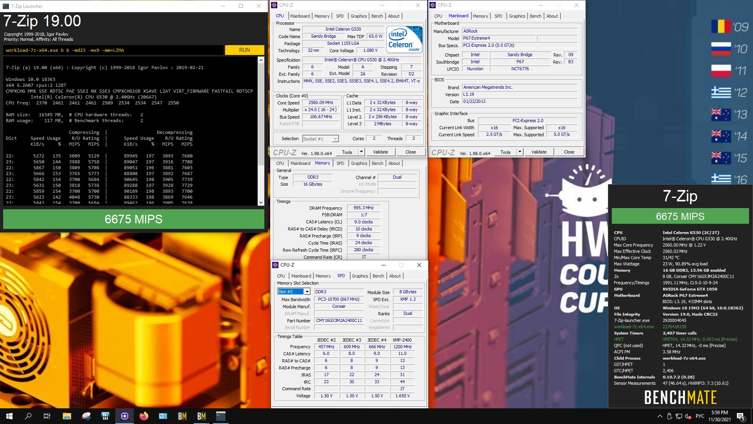Open the Slot #2 memory slot dropdown

click(307, 292)
